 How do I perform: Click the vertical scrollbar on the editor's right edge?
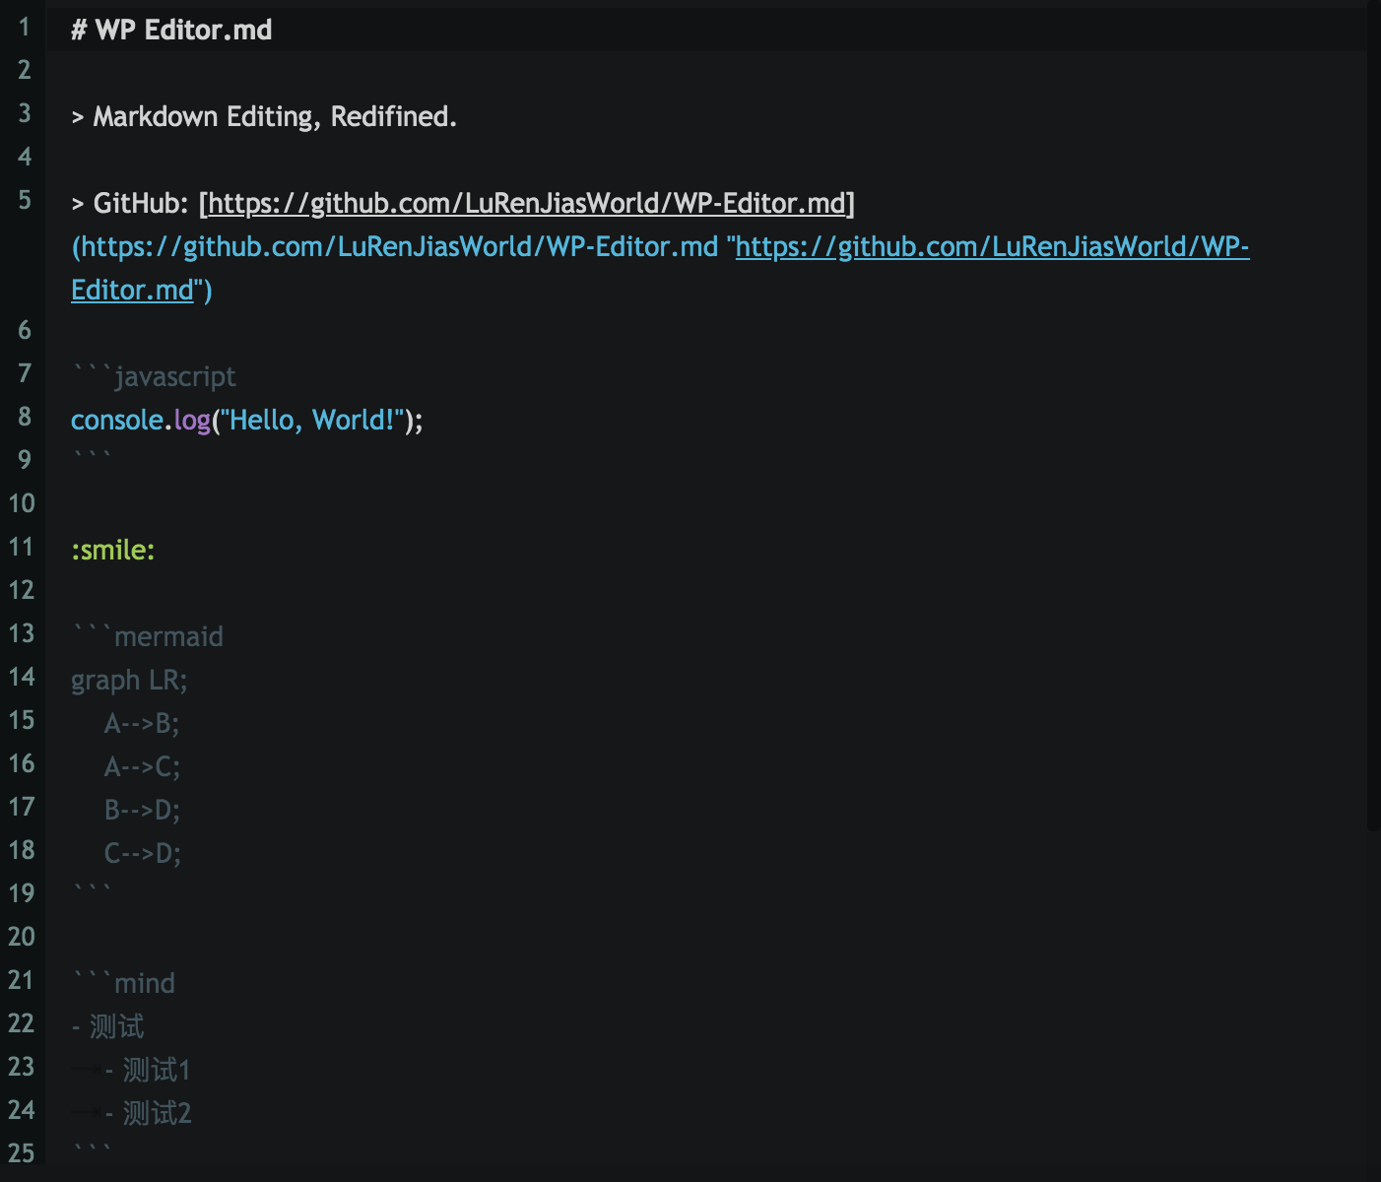(1374, 414)
